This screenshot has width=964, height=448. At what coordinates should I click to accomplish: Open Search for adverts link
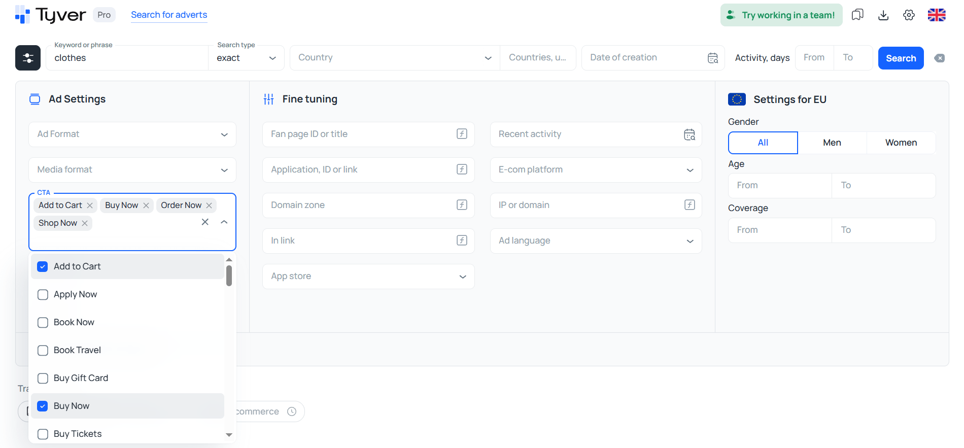tap(169, 15)
